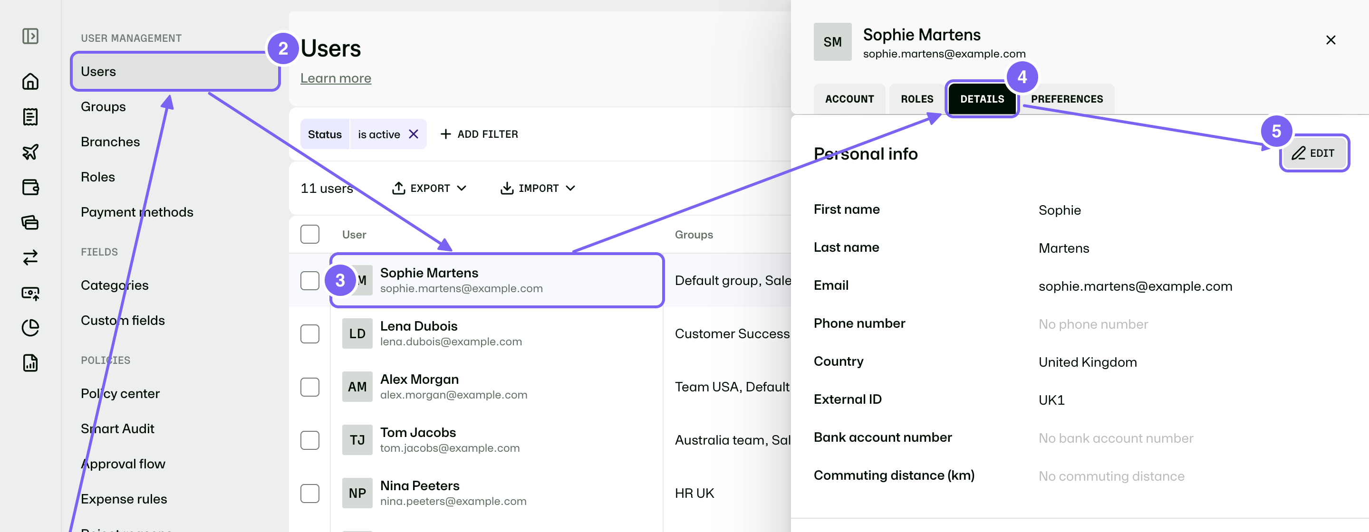Open Expense rules menu item
Screen dimensions: 1369x532
(124, 499)
